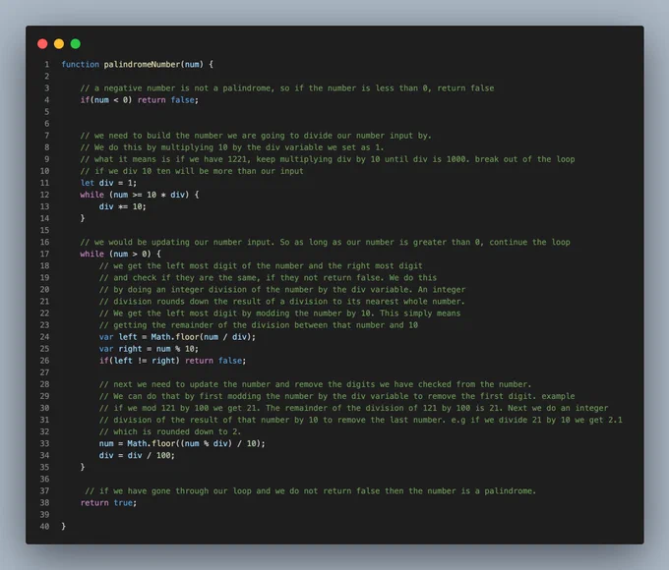Click comment 'We do this by multiplying 10'
Image resolution: width=669 pixels, height=570 pixels.
(x=232, y=147)
